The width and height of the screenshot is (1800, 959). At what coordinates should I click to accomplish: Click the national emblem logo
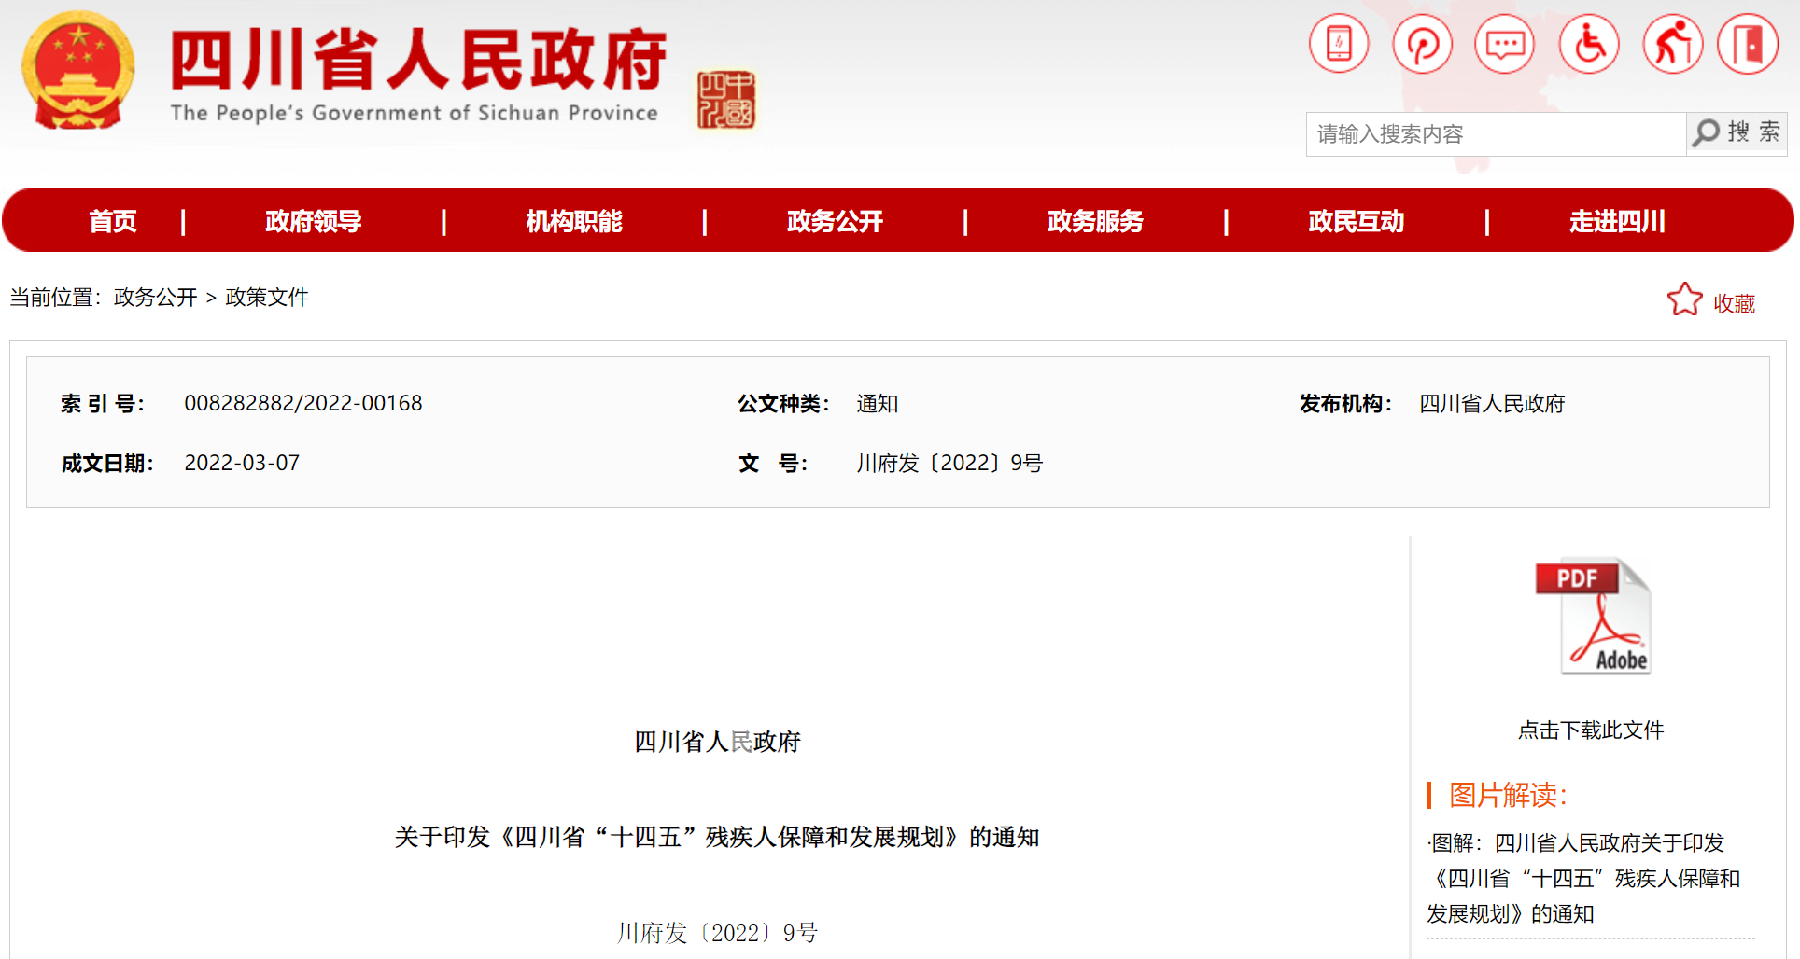pos(78,72)
